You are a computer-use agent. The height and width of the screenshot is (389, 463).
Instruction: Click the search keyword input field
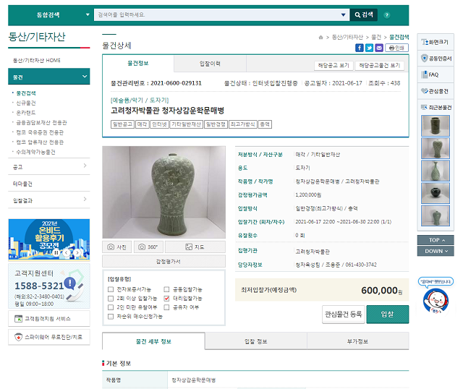(x=217, y=14)
